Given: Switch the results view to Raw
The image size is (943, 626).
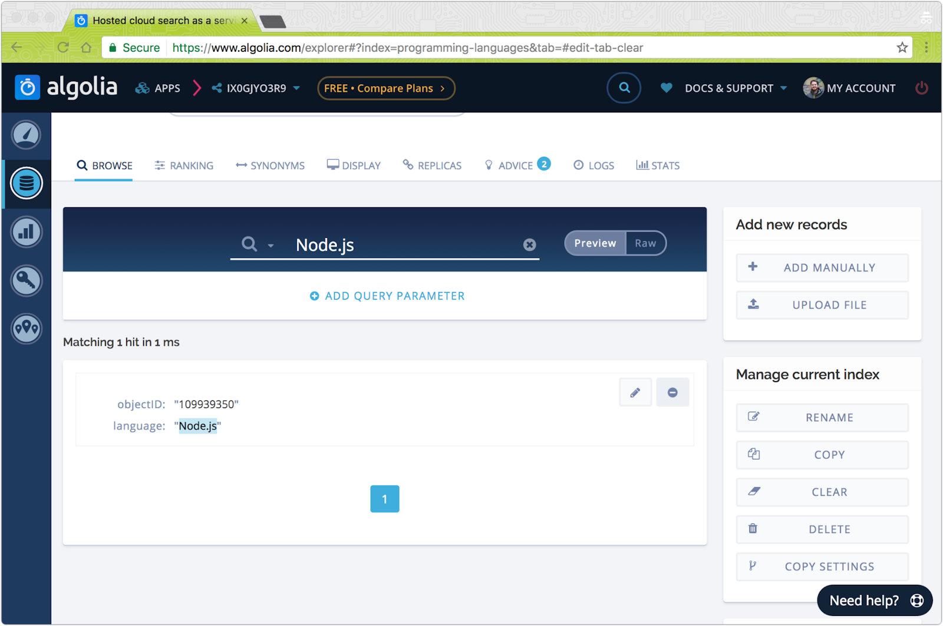Looking at the screenshot, I should tap(646, 243).
